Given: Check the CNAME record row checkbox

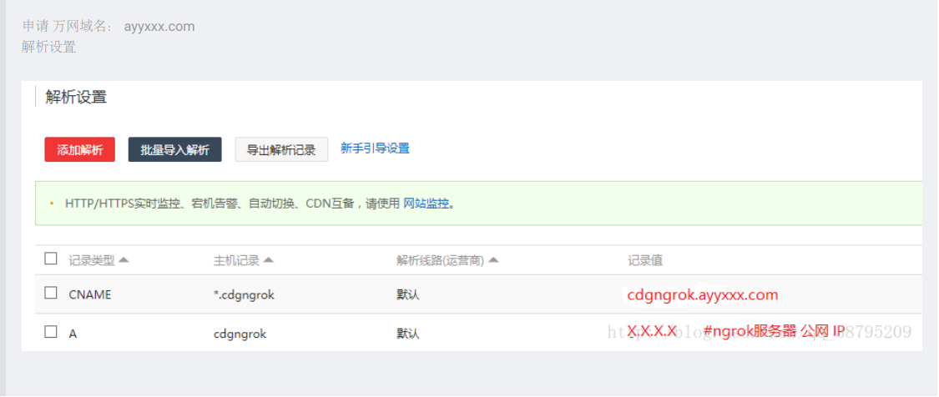Looking at the screenshot, I should [x=51, y=294].
